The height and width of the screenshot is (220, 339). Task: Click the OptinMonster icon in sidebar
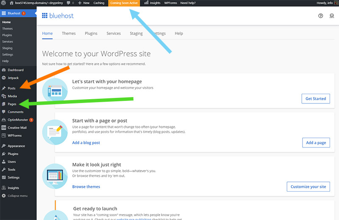[4, 120]
